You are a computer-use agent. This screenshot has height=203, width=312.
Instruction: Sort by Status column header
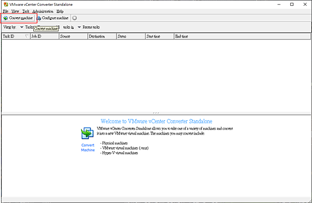pyautogui.click(x=131, y=36)
